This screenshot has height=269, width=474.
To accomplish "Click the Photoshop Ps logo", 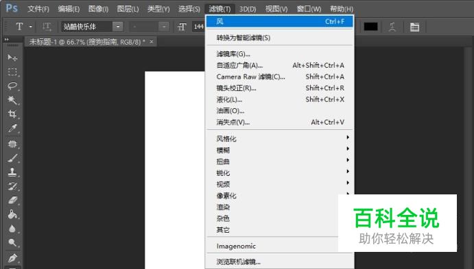I will pos(12,8).
